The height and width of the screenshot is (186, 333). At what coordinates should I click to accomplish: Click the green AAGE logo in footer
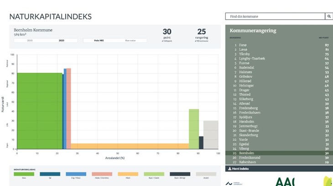pos(285,181)
